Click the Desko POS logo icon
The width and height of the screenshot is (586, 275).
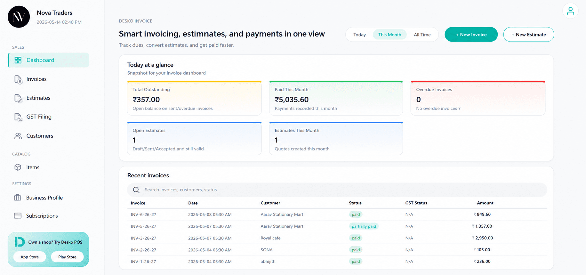click(20, 242)
